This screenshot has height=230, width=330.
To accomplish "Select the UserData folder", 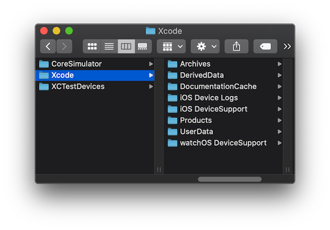I will click(x=223, y=132).
